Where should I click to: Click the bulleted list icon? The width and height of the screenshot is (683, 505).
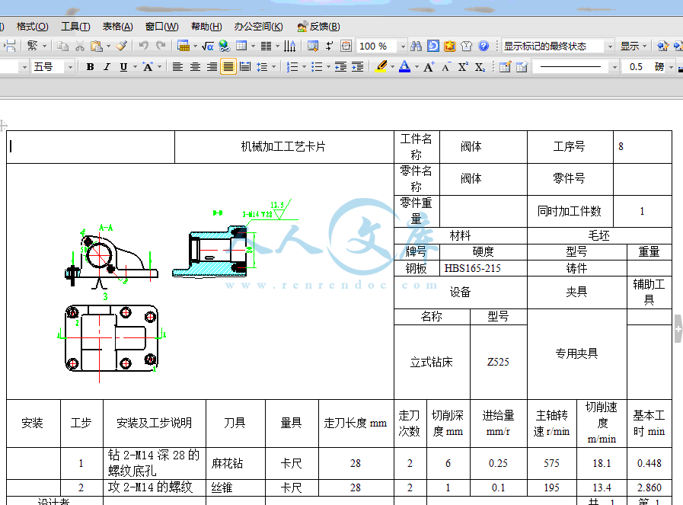pyautogui.click(x=317, y=67)
